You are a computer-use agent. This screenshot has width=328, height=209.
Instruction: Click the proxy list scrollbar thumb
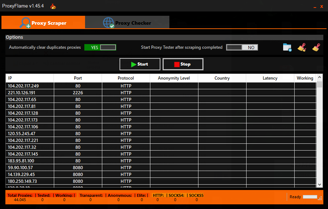click(x=319, y=85)
